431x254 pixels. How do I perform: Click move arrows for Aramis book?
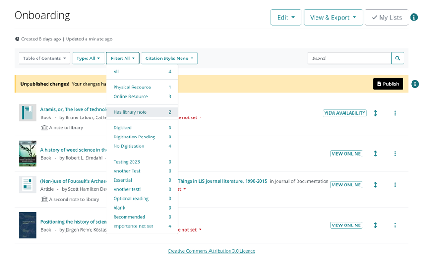pos(375,113)
